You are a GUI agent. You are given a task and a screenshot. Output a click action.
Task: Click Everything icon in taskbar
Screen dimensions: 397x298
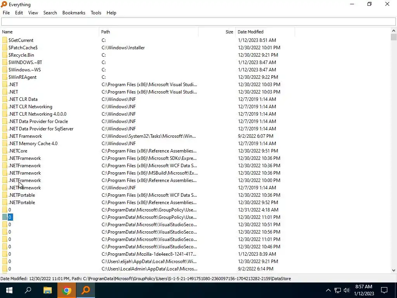pos(86,290)
